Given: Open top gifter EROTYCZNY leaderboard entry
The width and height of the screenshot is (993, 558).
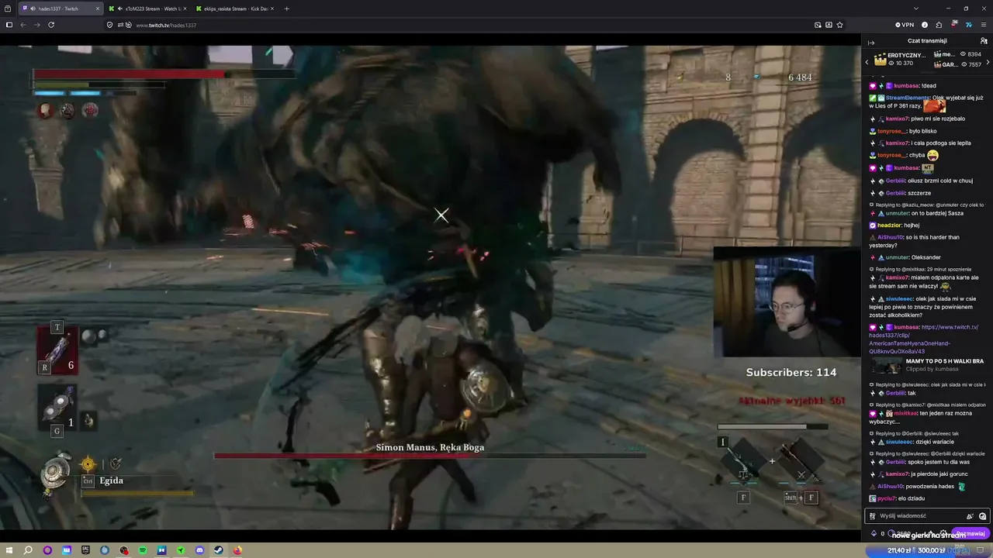Looking at the screenshot, I should click(x=900, y=60).
